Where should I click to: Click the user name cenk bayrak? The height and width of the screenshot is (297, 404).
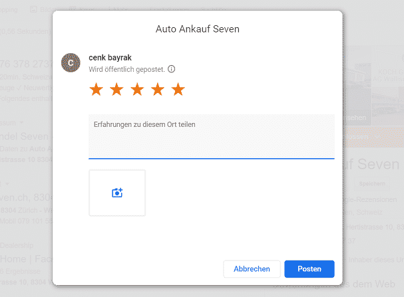[110, 58]
